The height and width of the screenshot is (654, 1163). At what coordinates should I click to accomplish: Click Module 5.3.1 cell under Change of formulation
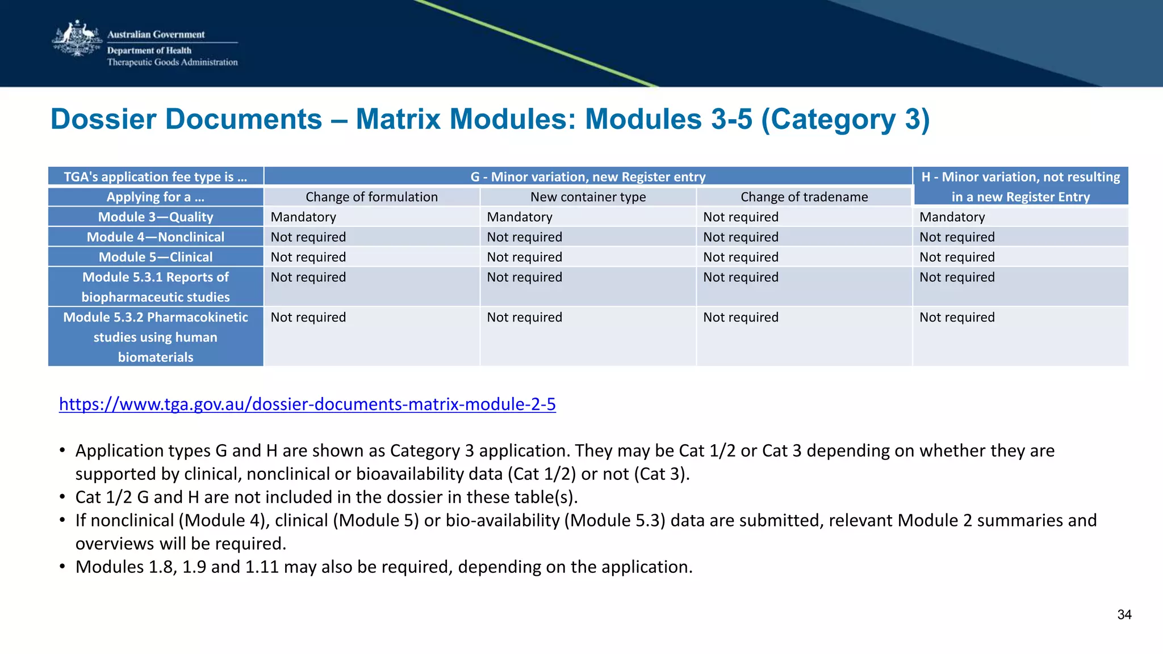click(372, 286)
